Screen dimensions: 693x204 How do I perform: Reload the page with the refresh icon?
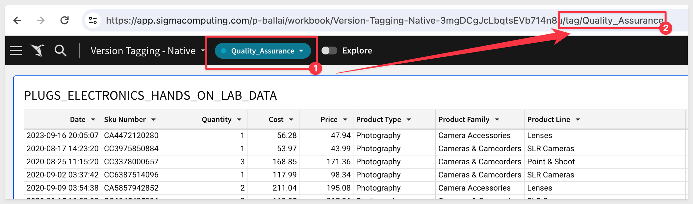64,21
